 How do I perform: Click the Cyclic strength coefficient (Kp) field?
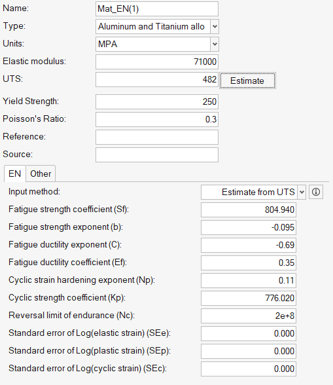[x=249, y=298]
